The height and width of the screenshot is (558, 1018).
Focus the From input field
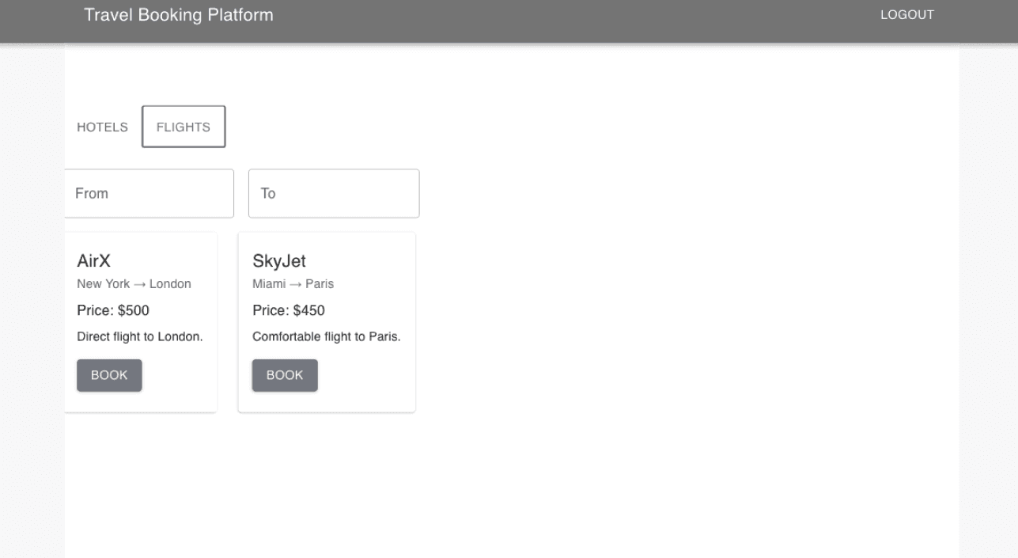[x=149, y=193]
